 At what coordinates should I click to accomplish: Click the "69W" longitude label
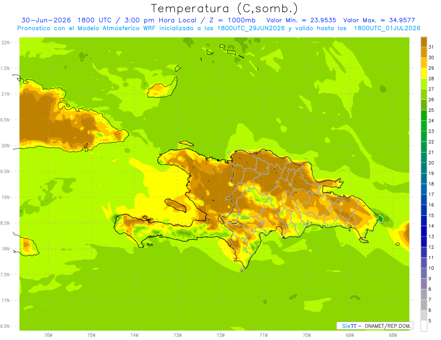click(x=350, y=335)
